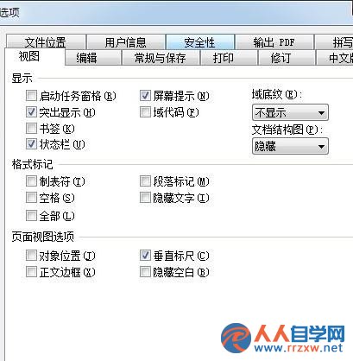Enable 书签 checkbox
This screenshot has height=361, width=353.
[31, 128]
